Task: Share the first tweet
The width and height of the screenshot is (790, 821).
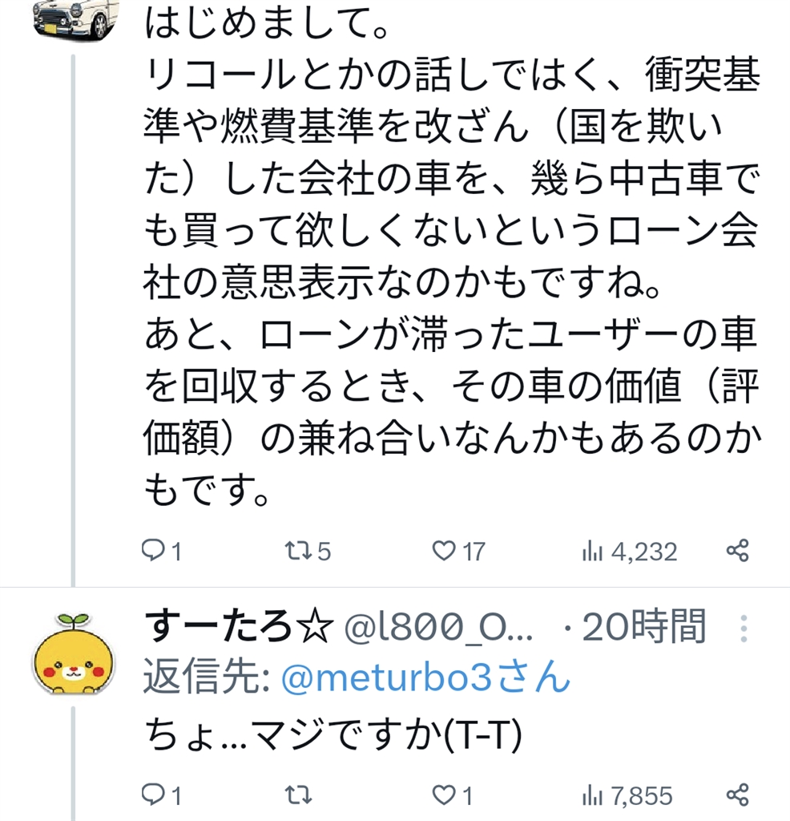Action: click(x=737, y=551)
